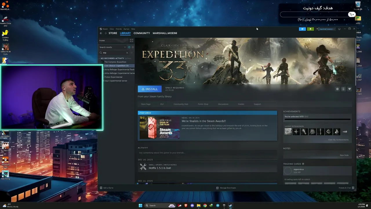The height and width of the screenshot is (209, 371).
Task: Select DayZ Experimental Server
Action: point(116,81)
